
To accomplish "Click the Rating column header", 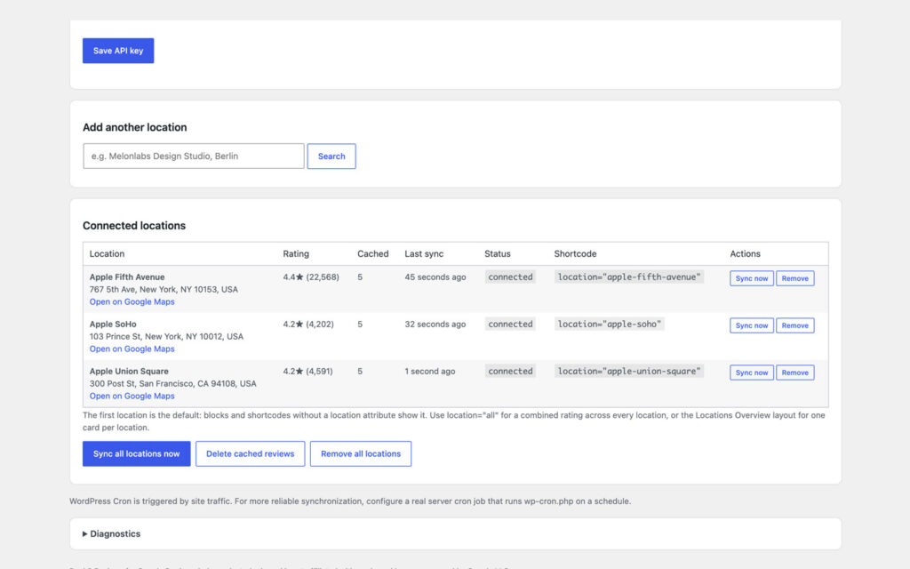I will click(x=296, y=253).
